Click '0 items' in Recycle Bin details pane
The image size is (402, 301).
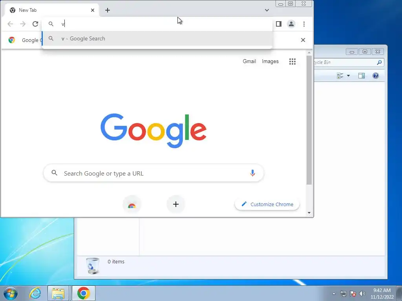click(116, 261)
